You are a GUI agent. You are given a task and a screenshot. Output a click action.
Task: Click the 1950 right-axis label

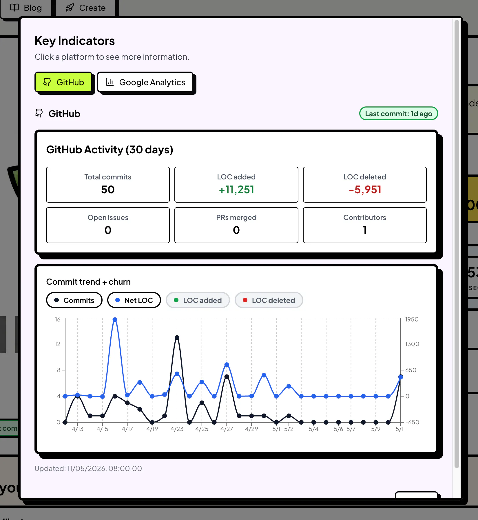412,319
